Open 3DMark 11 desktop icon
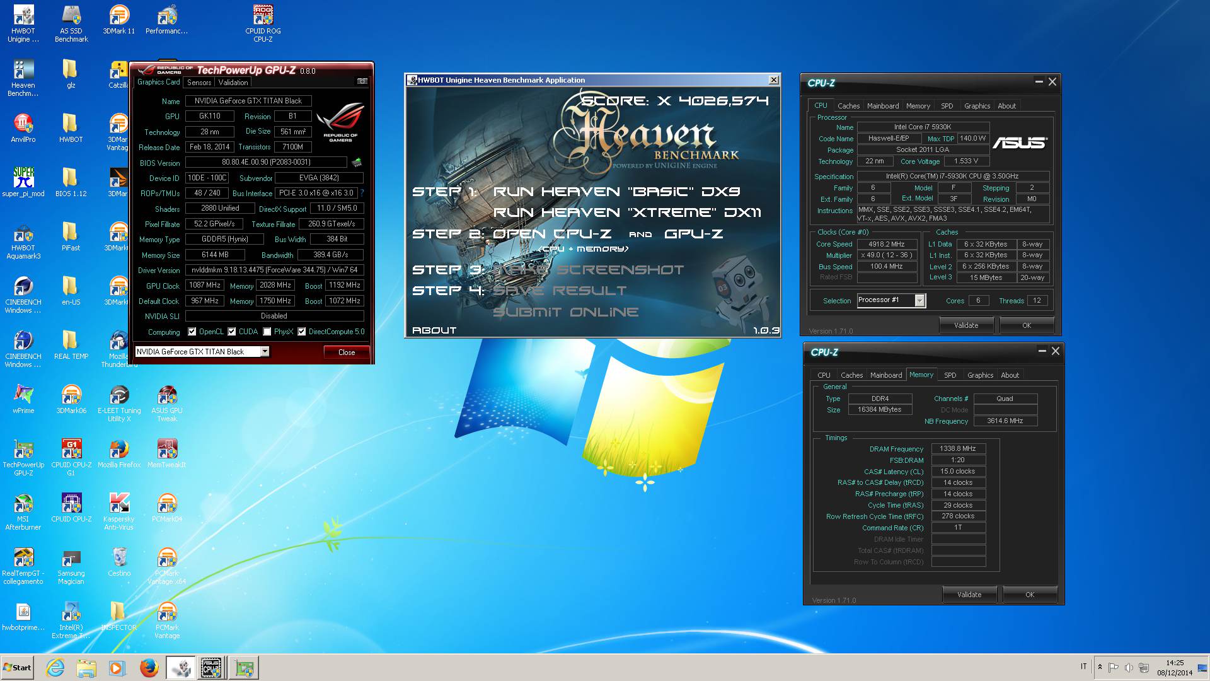1210x681 pixels. pos(119,20)
